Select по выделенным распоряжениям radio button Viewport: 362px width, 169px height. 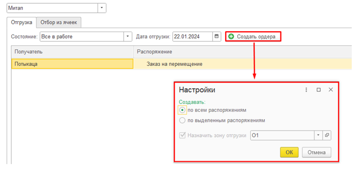(182, 120)
